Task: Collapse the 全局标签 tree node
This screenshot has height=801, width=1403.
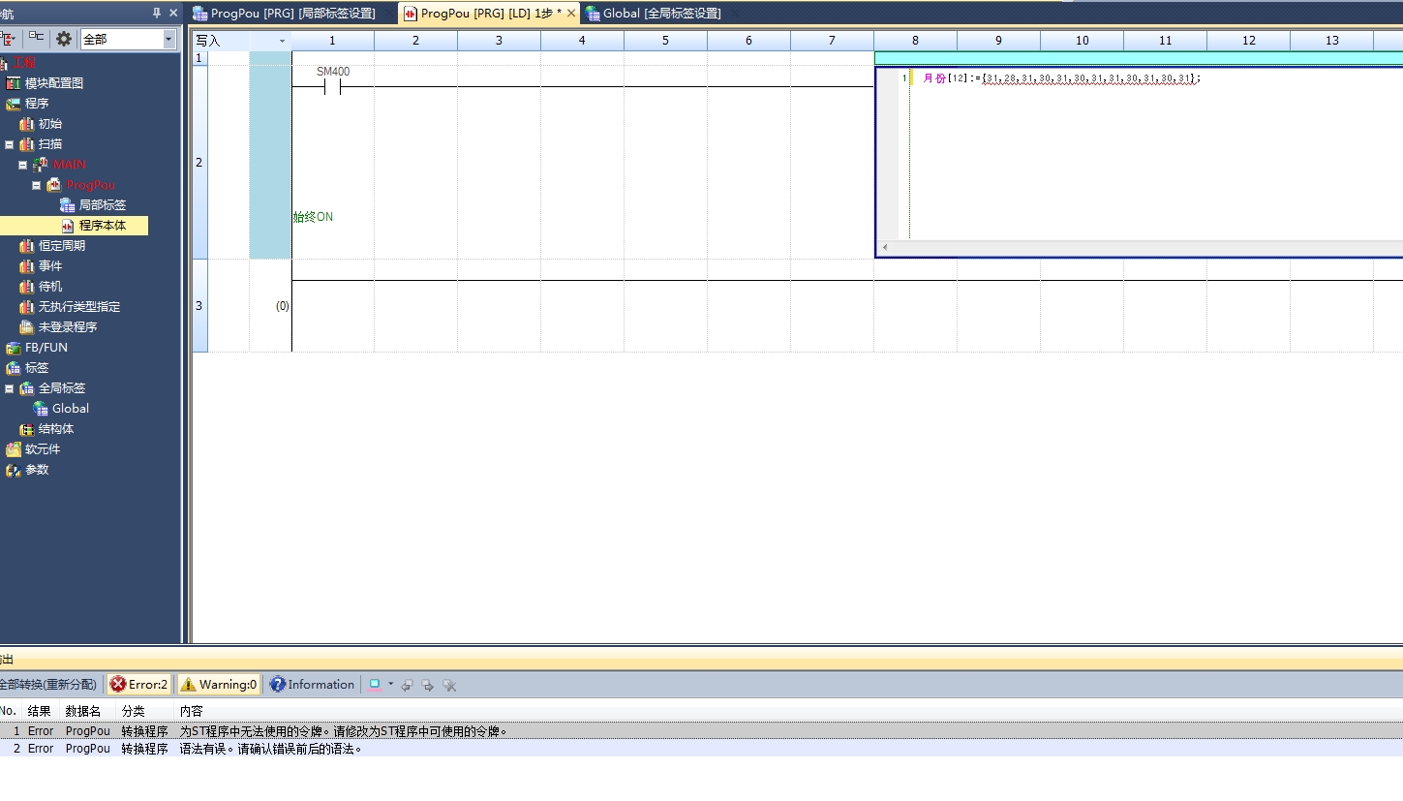Action: click(x=10, y=388)
